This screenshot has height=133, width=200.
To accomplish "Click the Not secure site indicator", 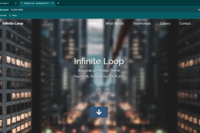I will [4, 10].
